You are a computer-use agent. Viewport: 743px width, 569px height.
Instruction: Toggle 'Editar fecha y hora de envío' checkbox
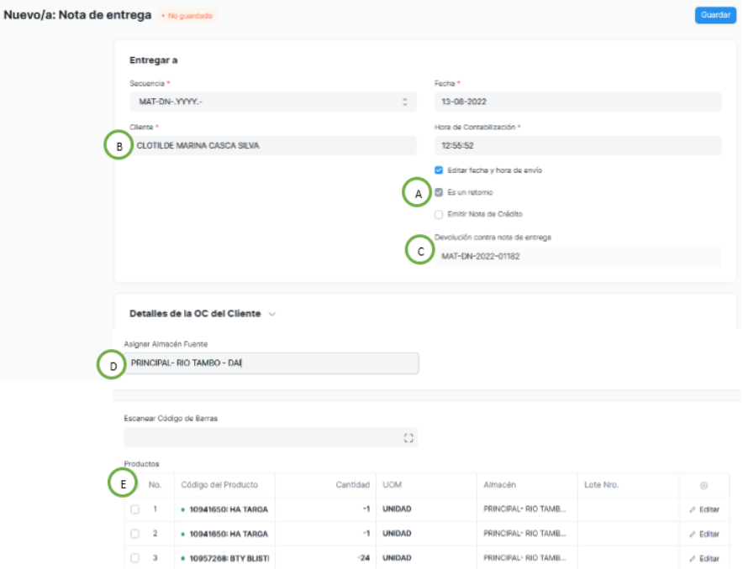tap(439, 170)
